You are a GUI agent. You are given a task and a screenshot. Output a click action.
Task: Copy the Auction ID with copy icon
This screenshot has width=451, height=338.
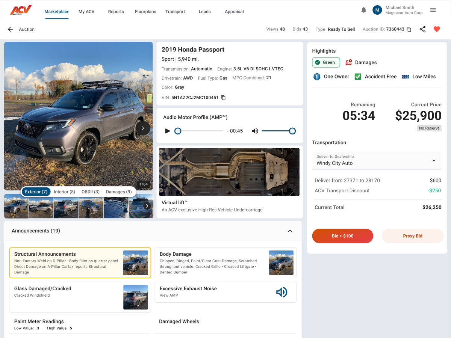click(x=409, y=29)
